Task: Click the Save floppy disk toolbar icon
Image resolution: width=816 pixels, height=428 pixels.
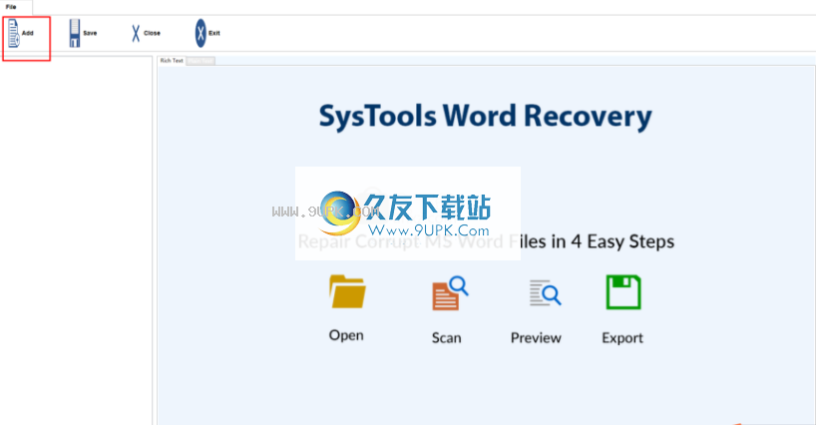Action: click(x=75, y=33)
